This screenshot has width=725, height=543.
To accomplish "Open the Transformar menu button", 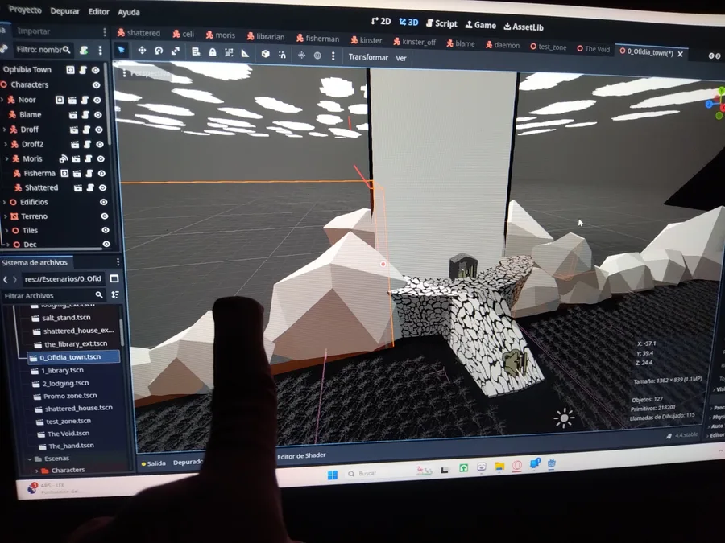I will click(368, 57).
